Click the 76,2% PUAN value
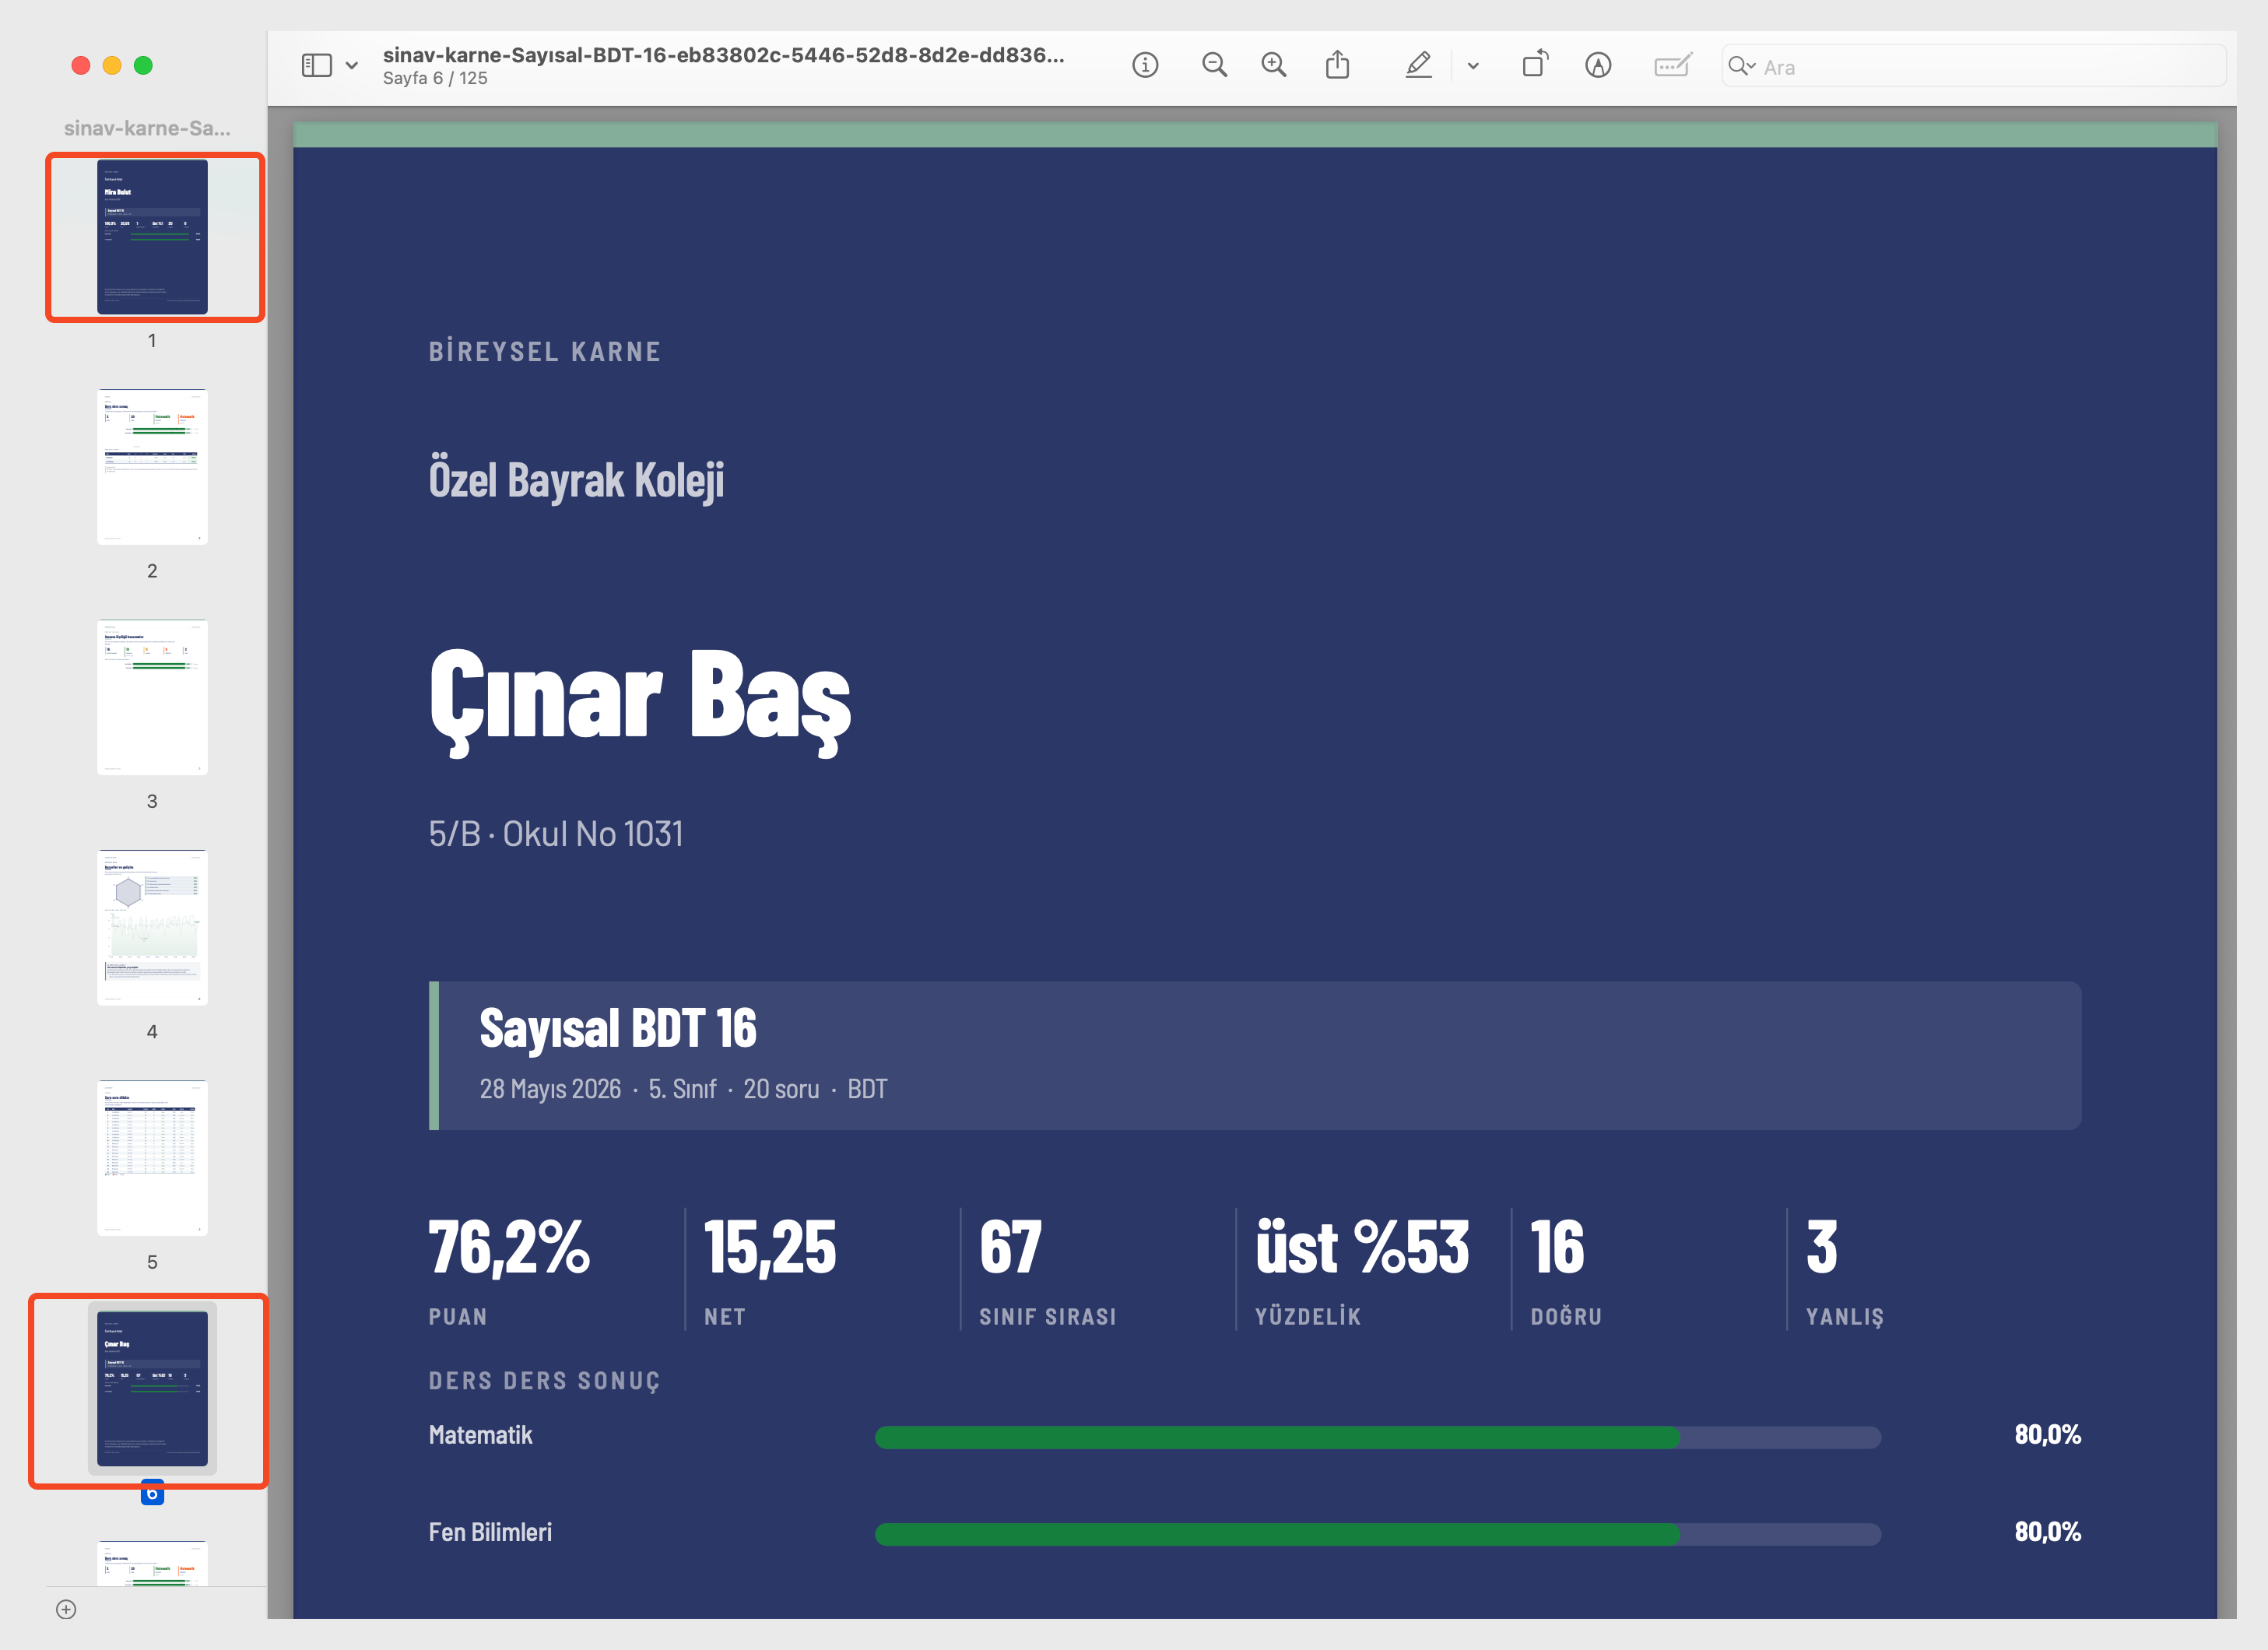Viewport: 2268px width, 1650px height. pos(509,1247)
